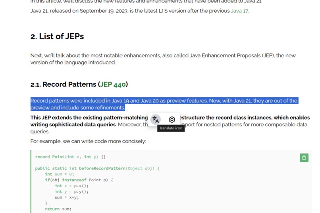Click the 'Translate icon' tooltip label
Viewport: 320px width, 213px height.
171,128
